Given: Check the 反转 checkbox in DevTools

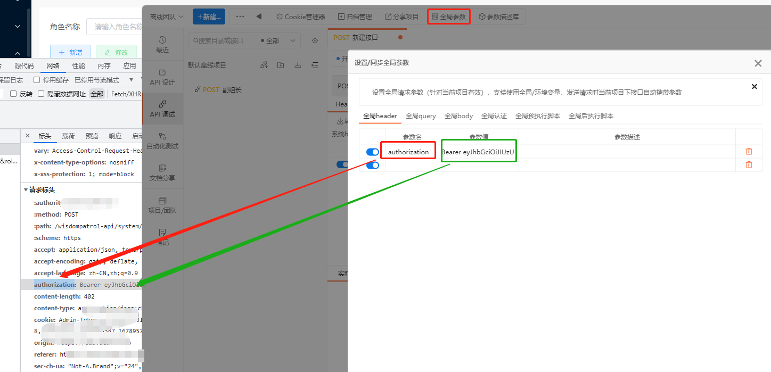Looking at the screenshot, I should click(x=13, y=94).
